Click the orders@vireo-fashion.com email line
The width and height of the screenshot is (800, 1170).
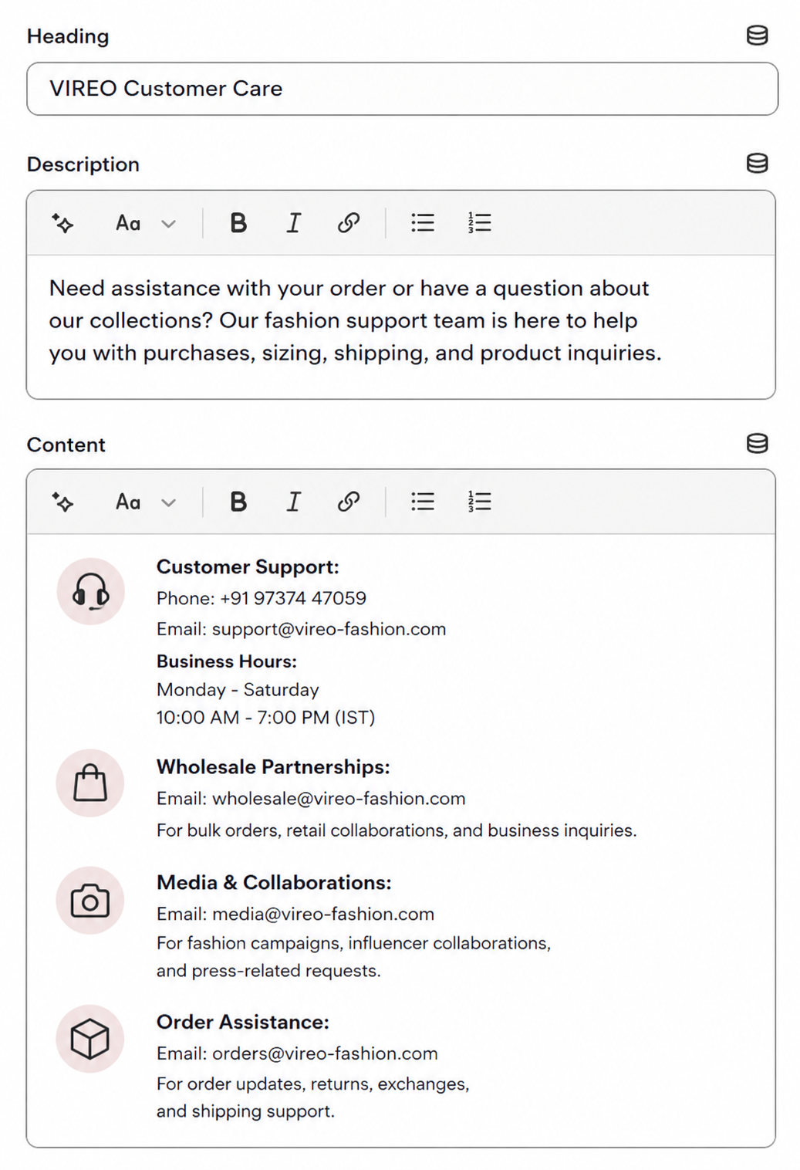click(x=297, y=1053)
